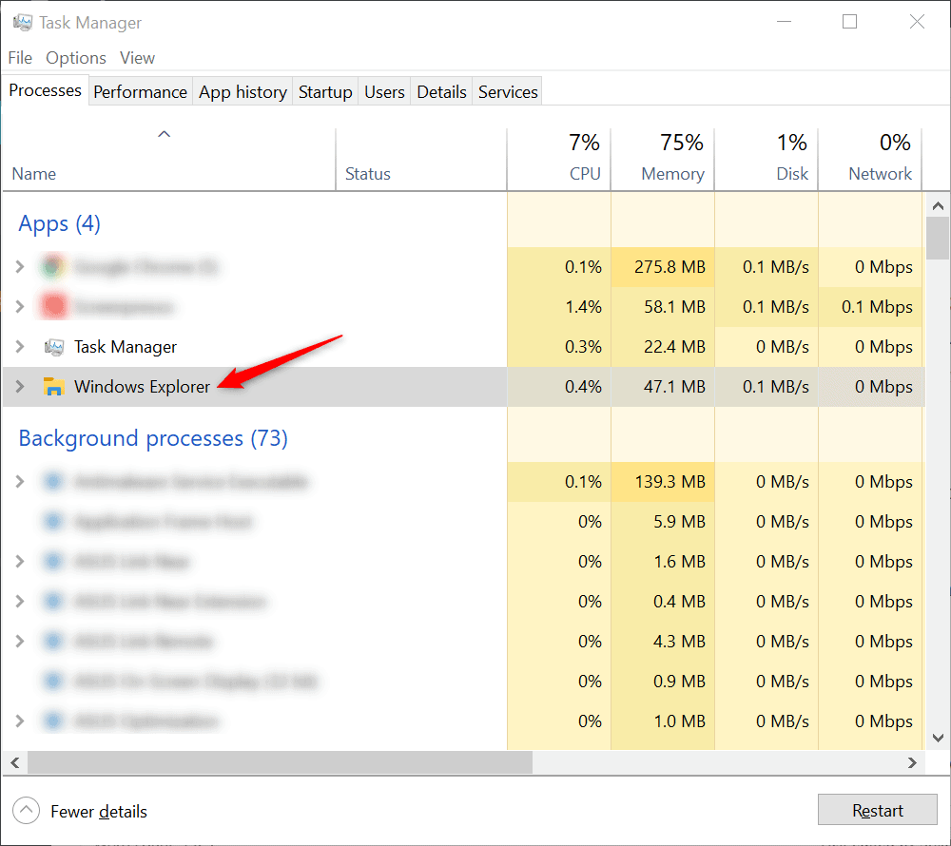Image resolution: width=951 pixels, height=846 pixels.
Task: Click the process icon in the 4.3 MB row
Action: 53,642
